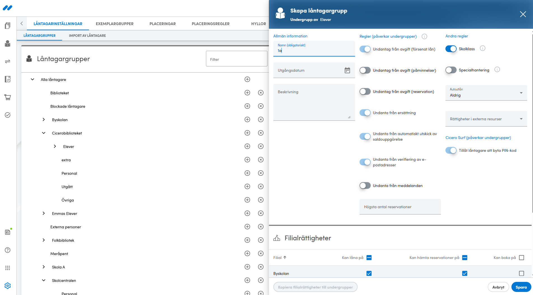Check Kan boka på for Byskolan
533x295 pixels.
pos(522,274)
